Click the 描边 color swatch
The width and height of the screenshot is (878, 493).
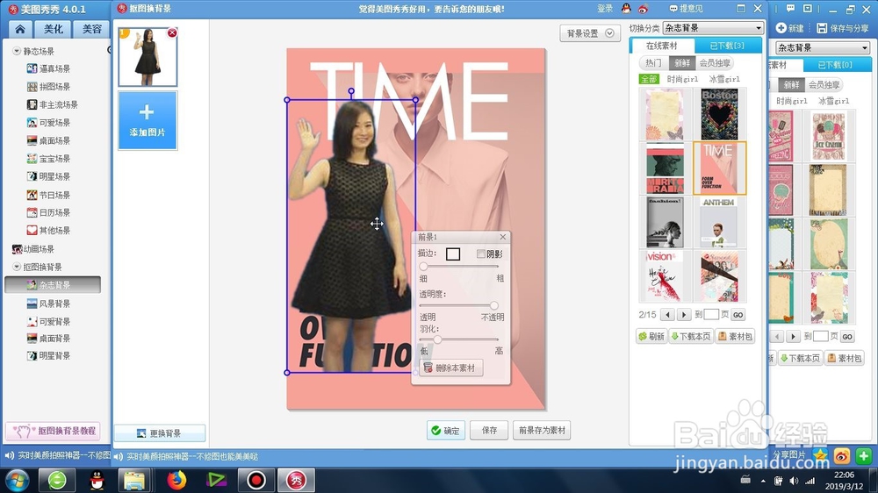coord(453,254)
